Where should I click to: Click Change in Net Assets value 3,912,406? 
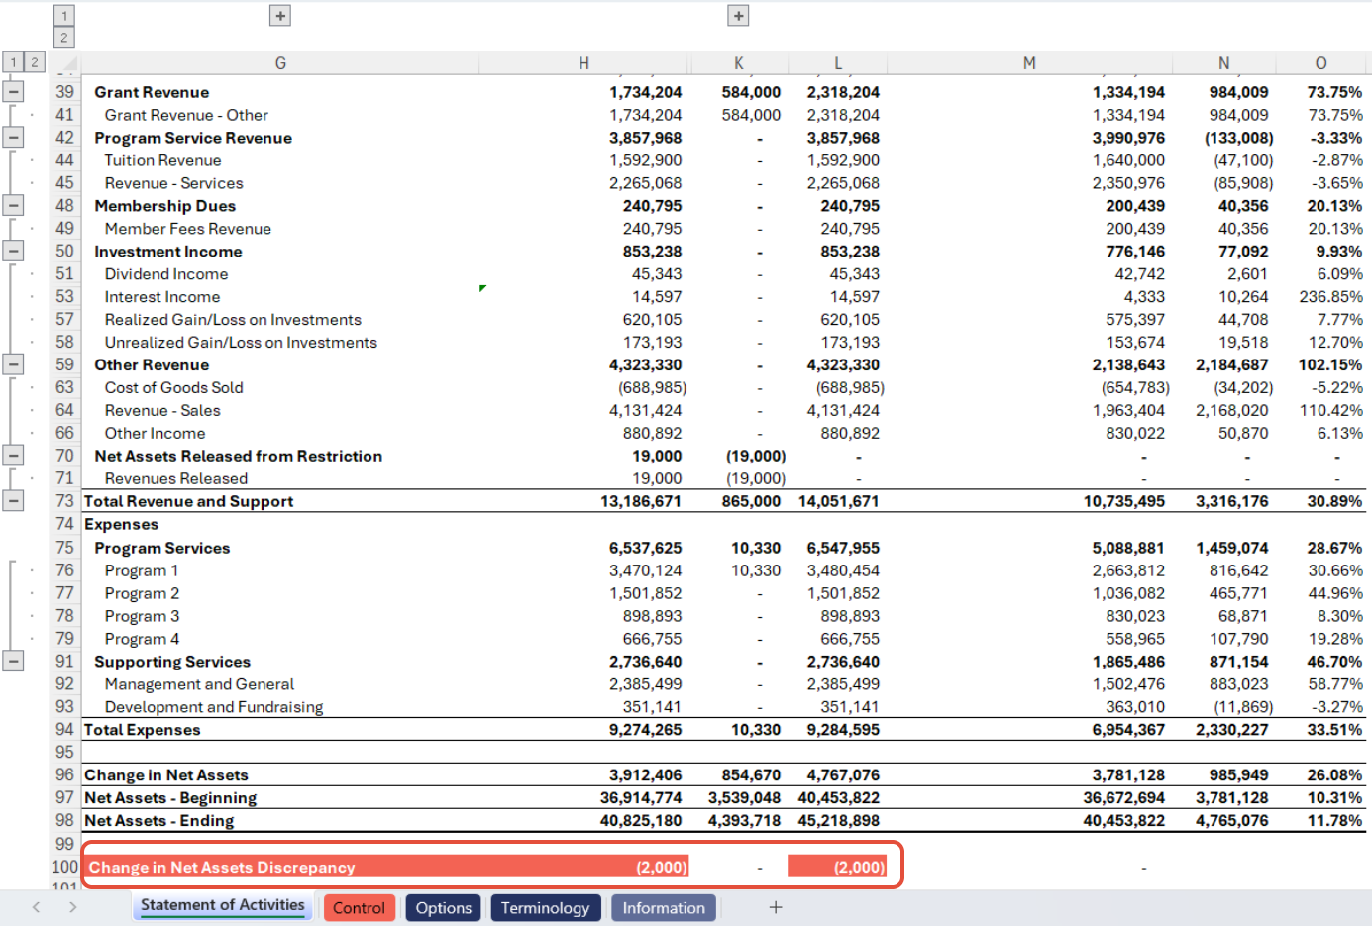click(x=645, y=775)
